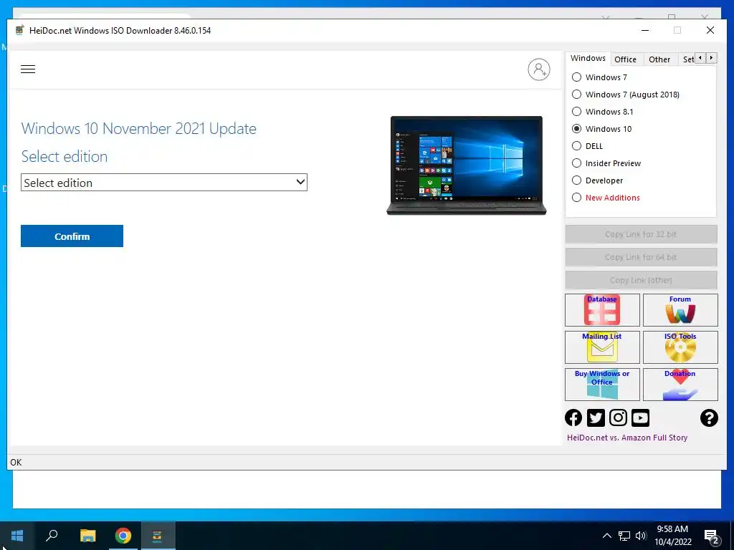Image resolution: width=734 pixels, height=550 pixels.
Task: Launch Google Chrome from taskbar
Action: [123, 536]
